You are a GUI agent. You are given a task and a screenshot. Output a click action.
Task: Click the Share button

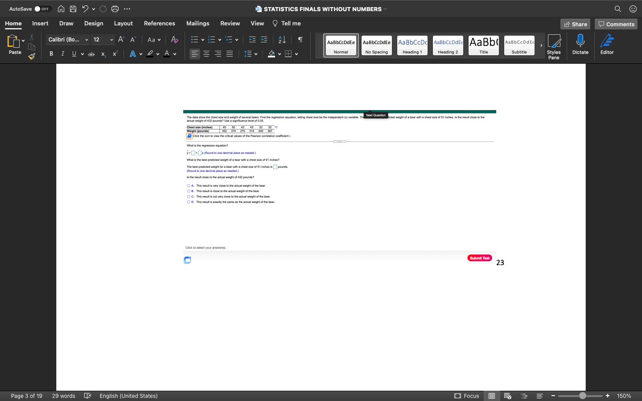click(x=575, y=24)
